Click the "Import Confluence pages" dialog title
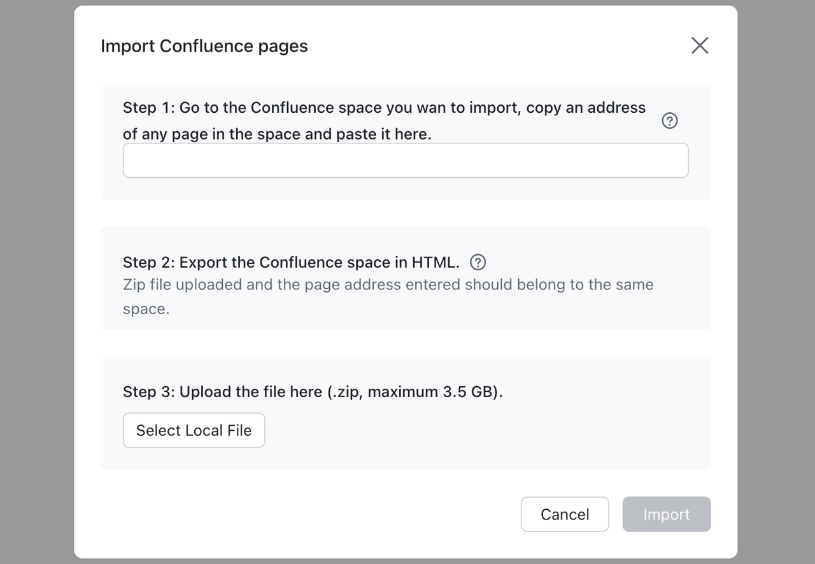815x564 pixels. [204, 46]
